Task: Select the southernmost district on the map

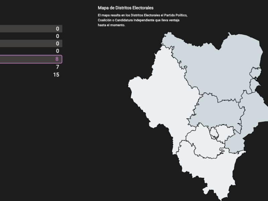Action: click(x=214, y=174)
